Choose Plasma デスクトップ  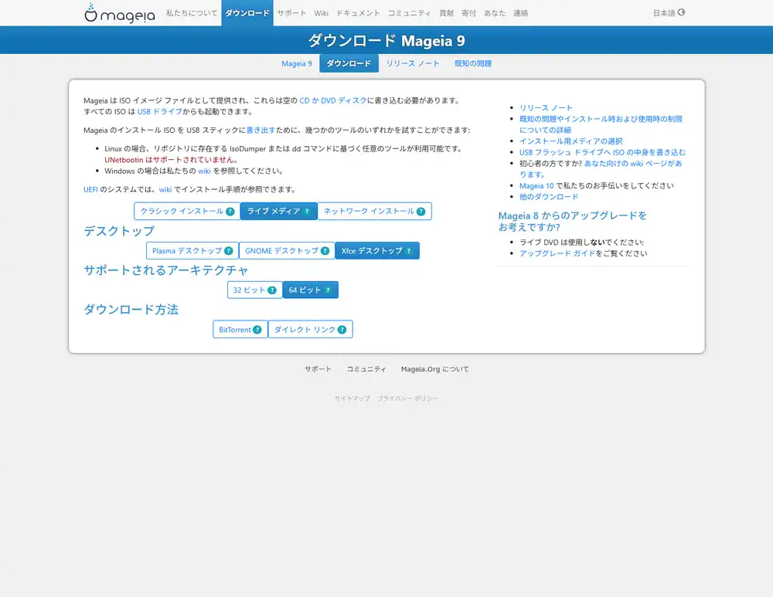[192, 251]
